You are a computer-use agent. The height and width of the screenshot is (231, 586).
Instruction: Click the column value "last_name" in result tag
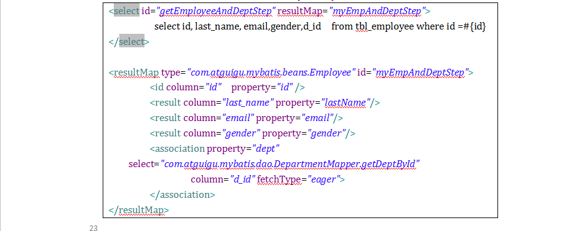click(248, 103)
